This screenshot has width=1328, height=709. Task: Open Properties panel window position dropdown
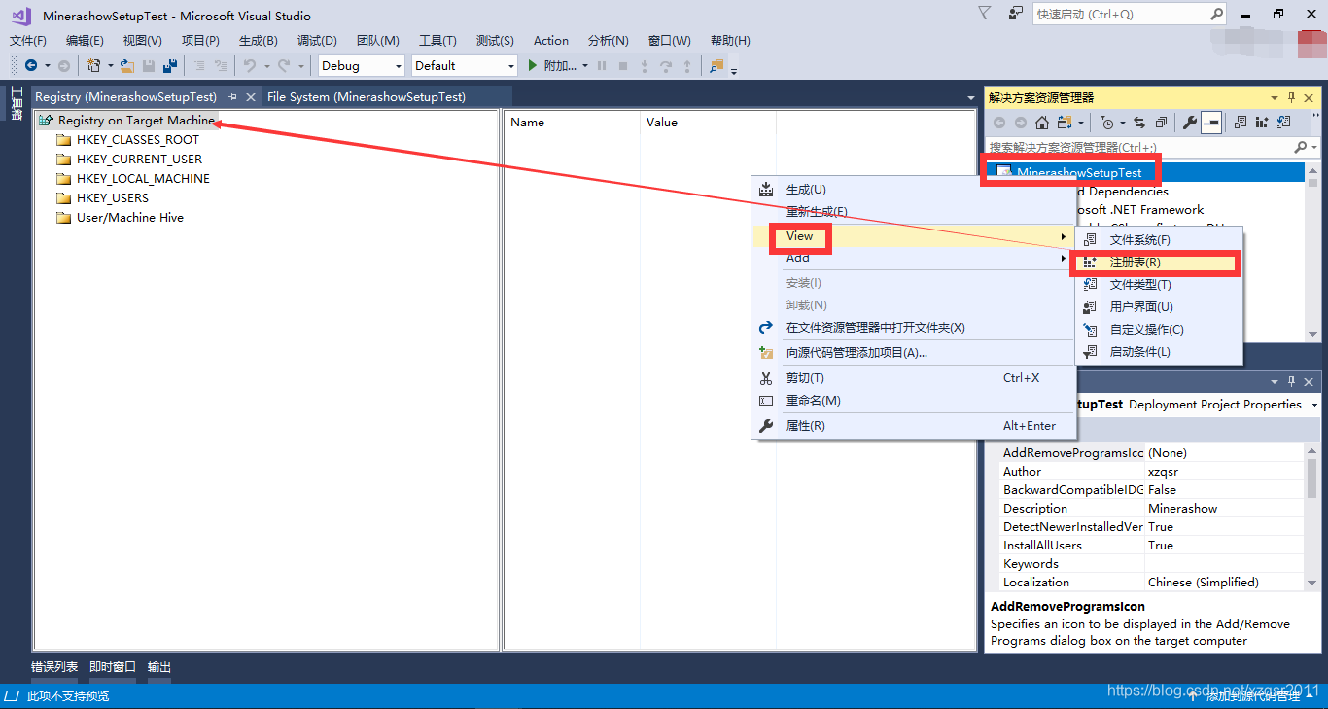[x=1275, y=382]
